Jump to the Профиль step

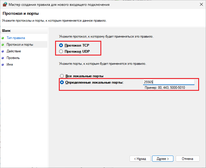click(13, 58)
